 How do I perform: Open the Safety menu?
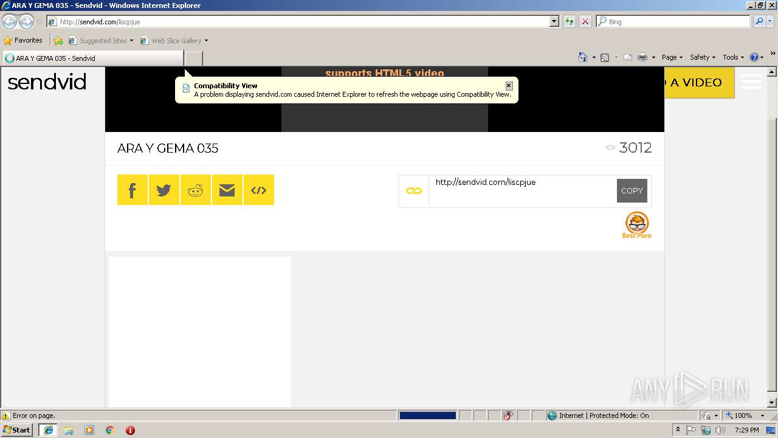702,57
